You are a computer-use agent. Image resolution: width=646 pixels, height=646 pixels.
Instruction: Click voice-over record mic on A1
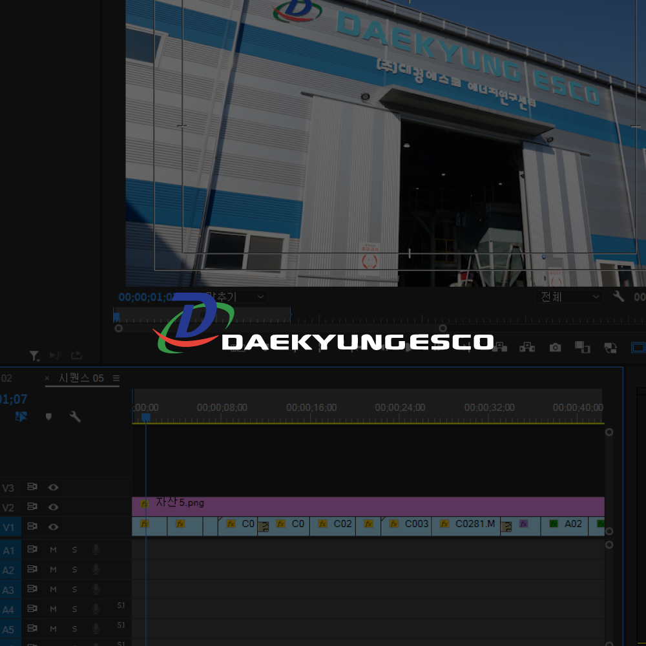[96, 550]
